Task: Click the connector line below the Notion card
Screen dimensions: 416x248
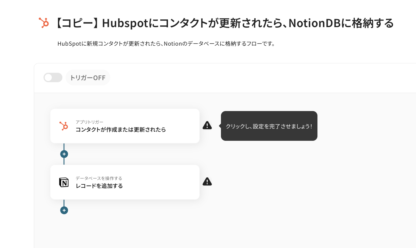Action: point(64,203)
